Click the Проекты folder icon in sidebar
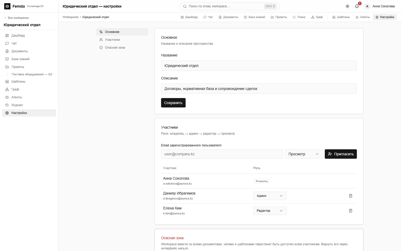 coord(7,67)
